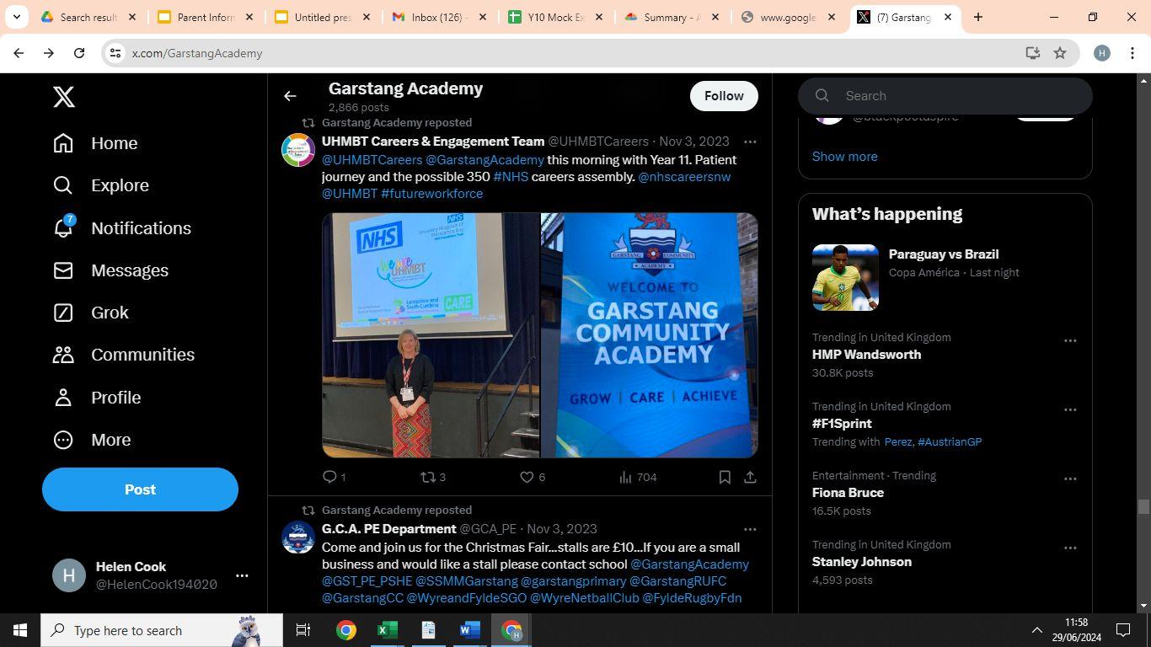This screenshot has height=647, width=1151.
Task: Open more options for Fiona Bruce trend
Action: (1070, 479)
